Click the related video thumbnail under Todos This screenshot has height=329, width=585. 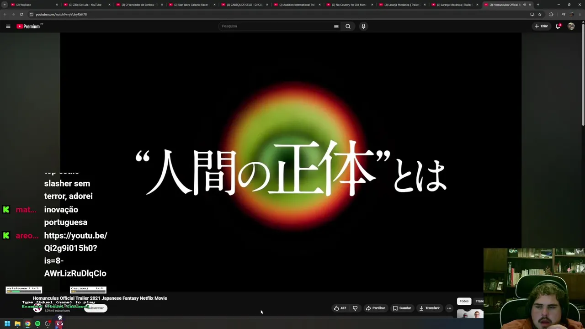(470, 314)
